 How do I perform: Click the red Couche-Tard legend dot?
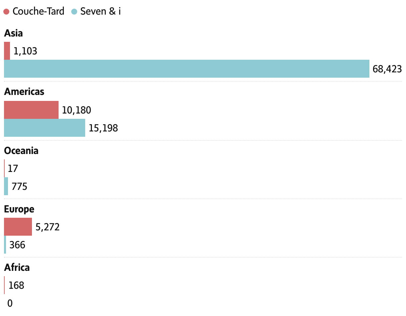click(x=6, y=12)
